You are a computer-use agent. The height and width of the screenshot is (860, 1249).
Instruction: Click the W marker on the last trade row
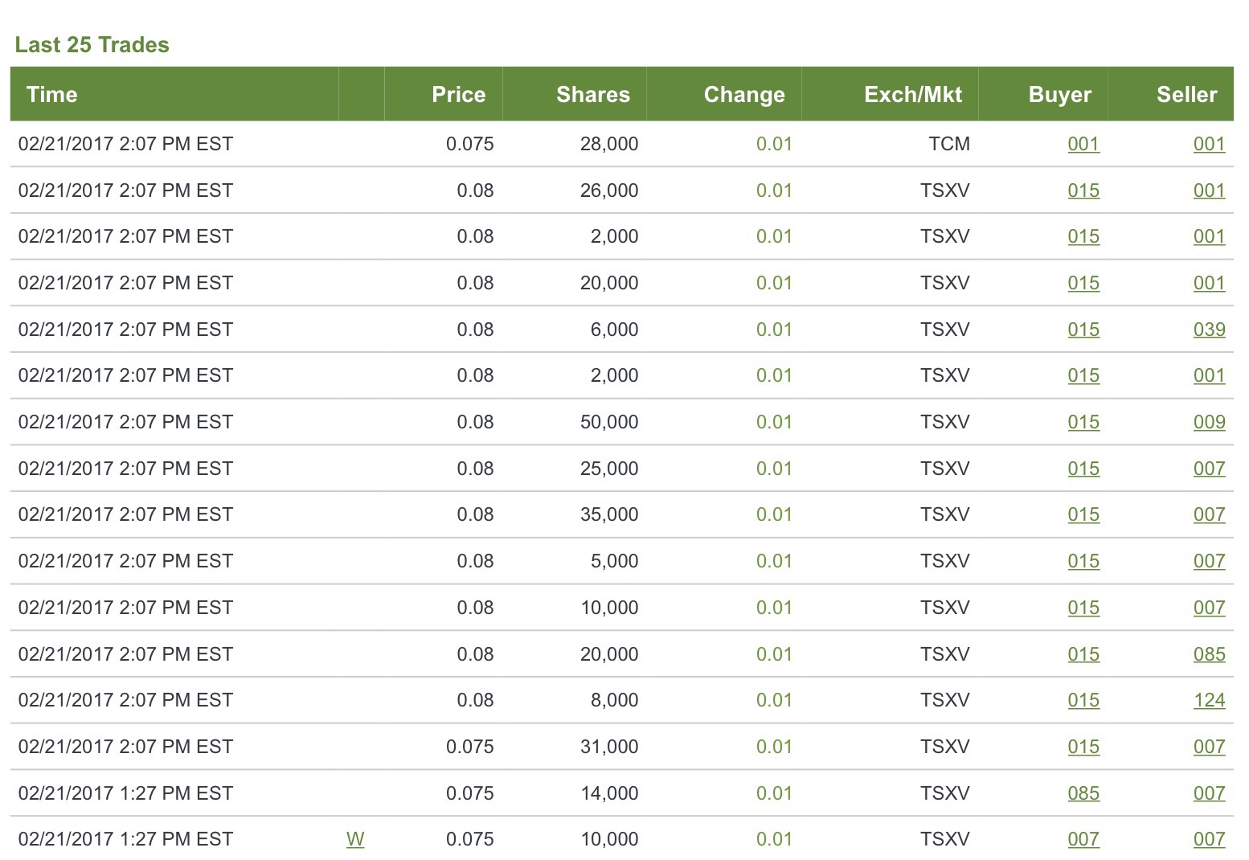(355, 838)
